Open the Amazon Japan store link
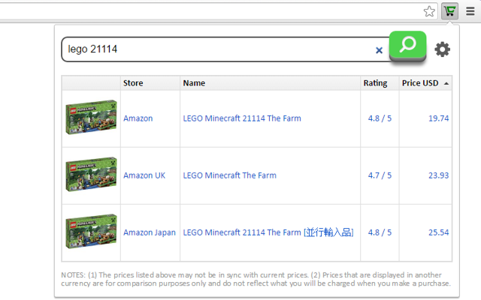 click(150, 232)
